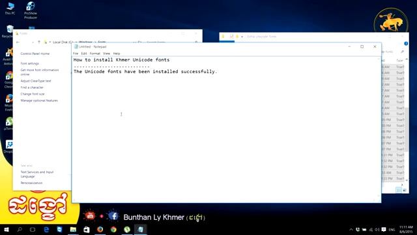Open the Avast Antivirus desktop icon

(x=8, y=57)
